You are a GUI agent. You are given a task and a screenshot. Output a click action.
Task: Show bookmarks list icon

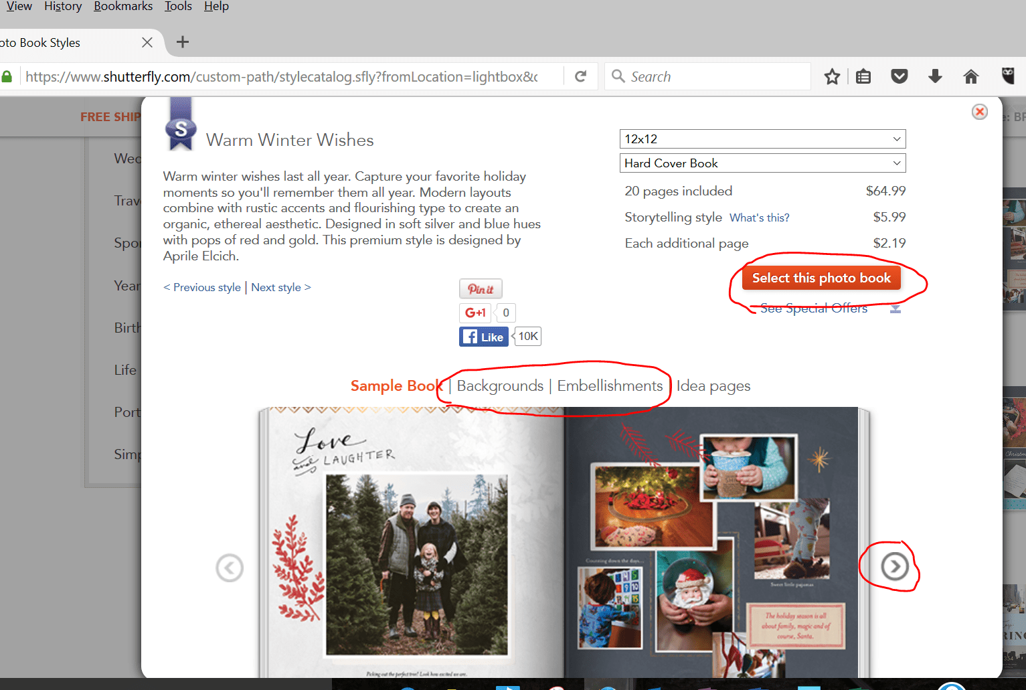pyautogui.click(x=863, y=76)
